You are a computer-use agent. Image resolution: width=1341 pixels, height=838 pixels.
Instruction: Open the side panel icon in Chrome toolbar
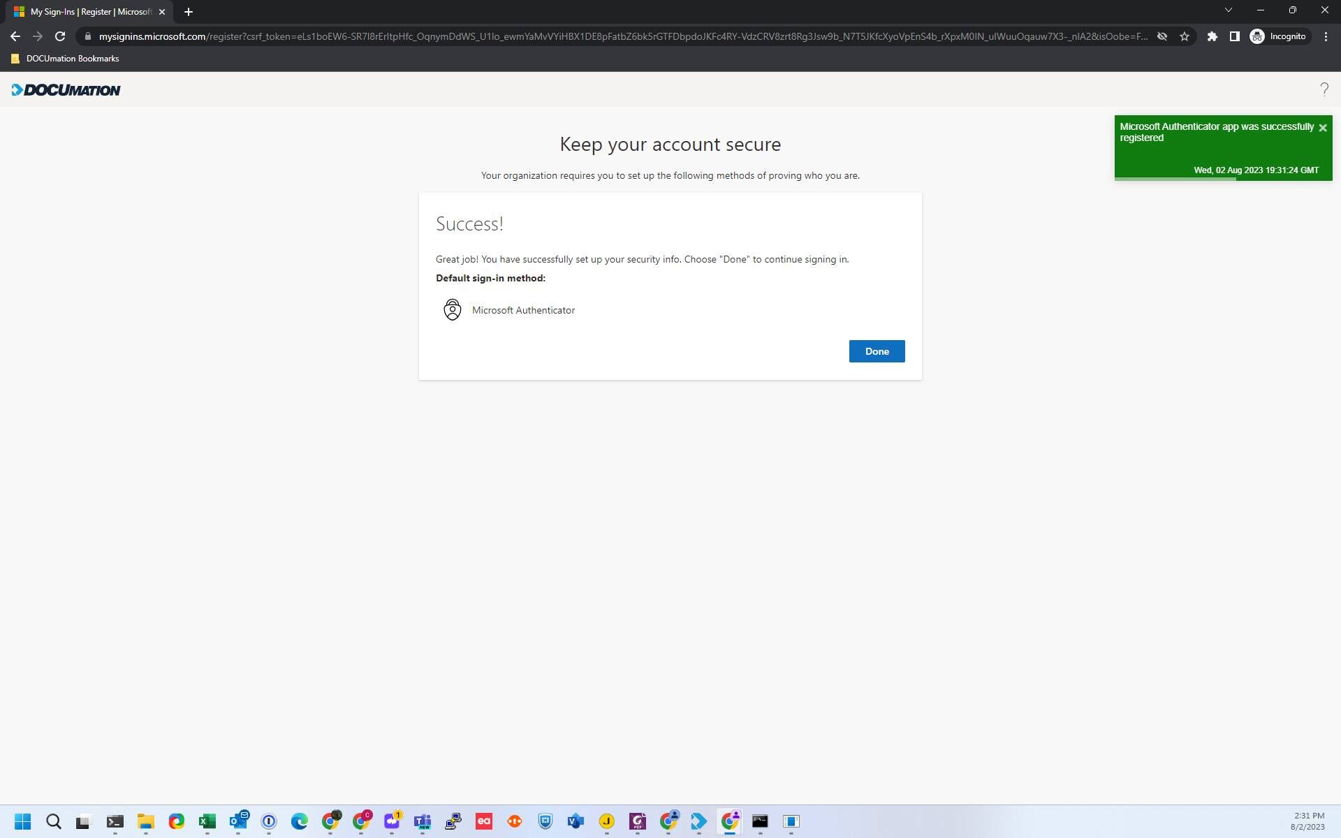(1234, 36)
